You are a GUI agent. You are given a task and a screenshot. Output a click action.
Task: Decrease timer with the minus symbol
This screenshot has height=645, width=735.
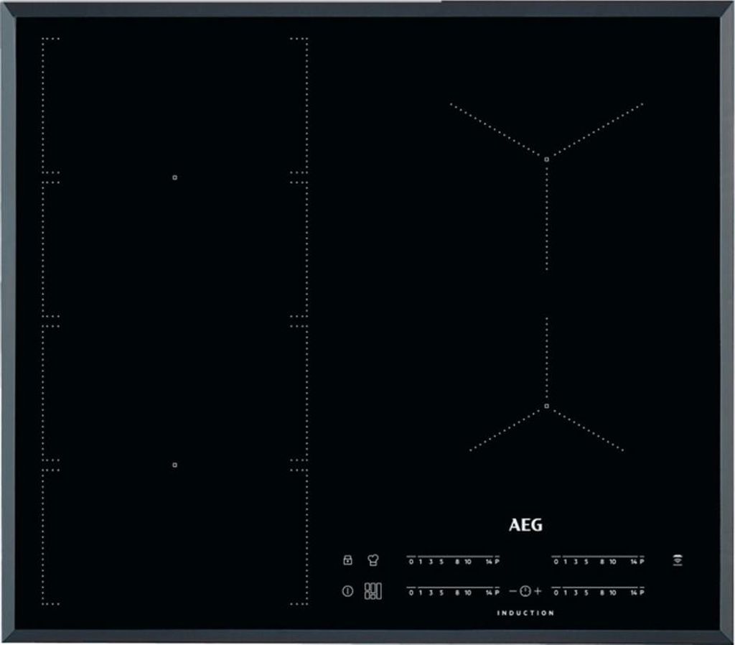click(x=512, y=591)
